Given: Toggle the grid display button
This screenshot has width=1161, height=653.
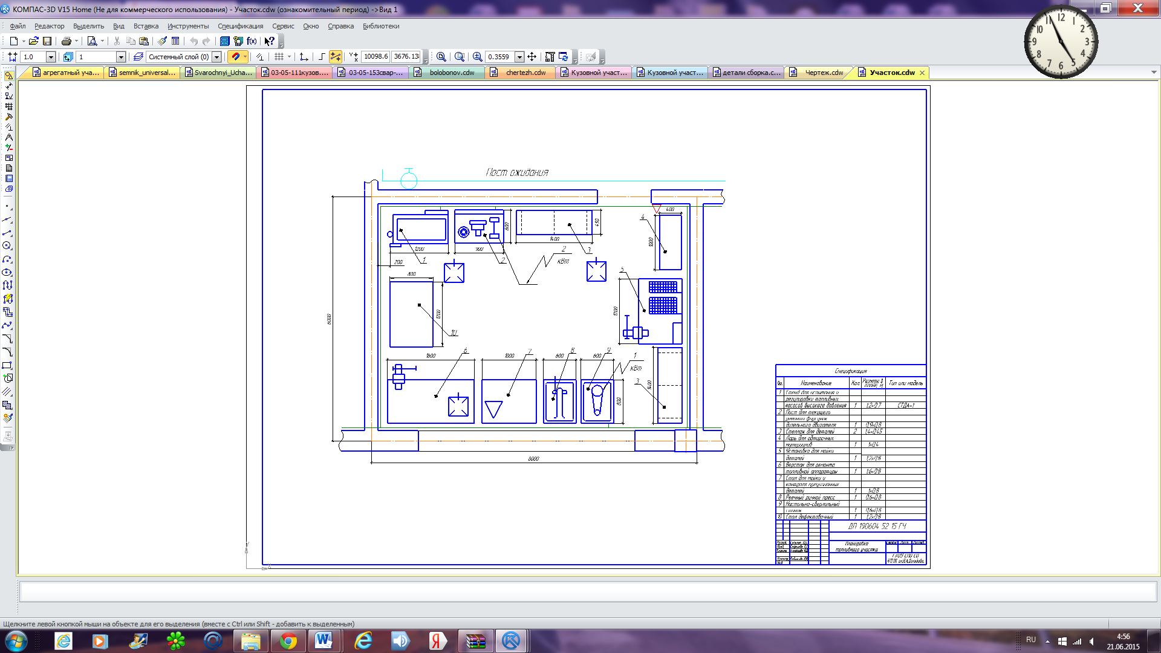Looking at the screenshot, I should 279,57.
